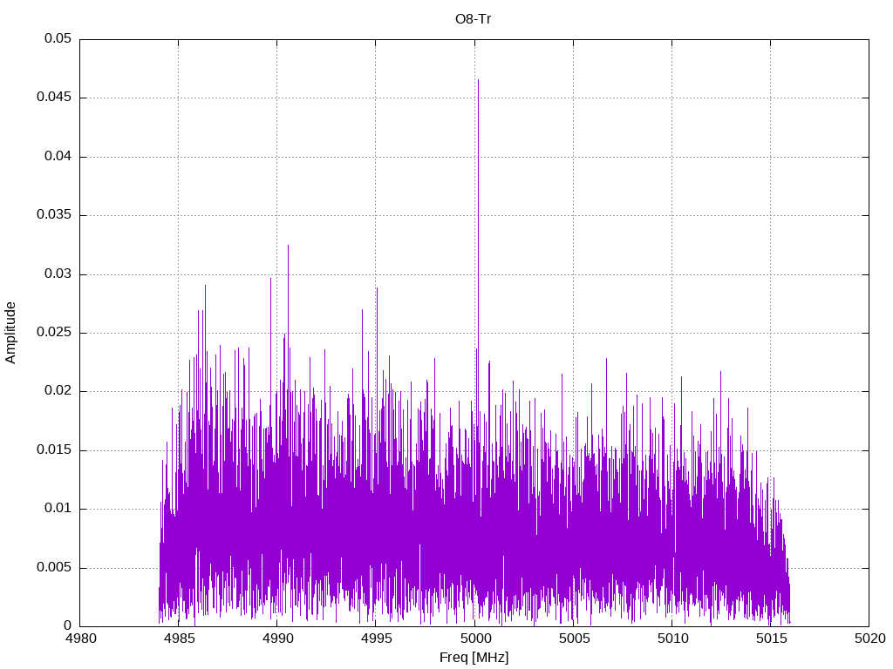Click the 0.0325 peak just right of 4990 MHz
Viewport: 893px width, 669px height.
tap(288, 246)
